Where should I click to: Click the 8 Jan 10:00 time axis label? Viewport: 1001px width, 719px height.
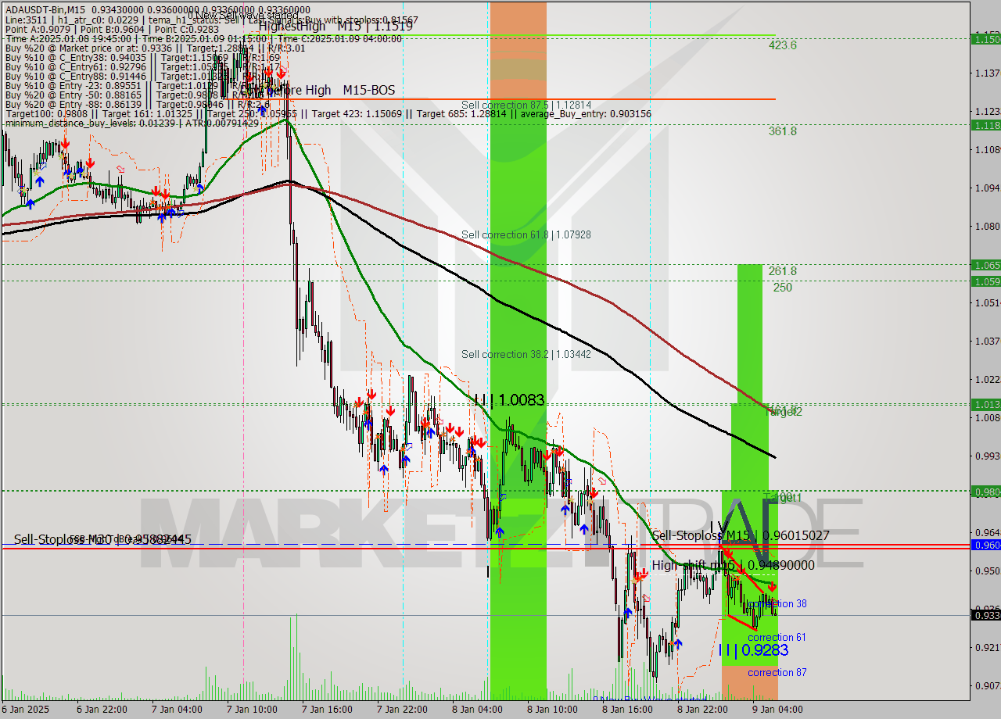pyautogui.click(x=552, y=710)
